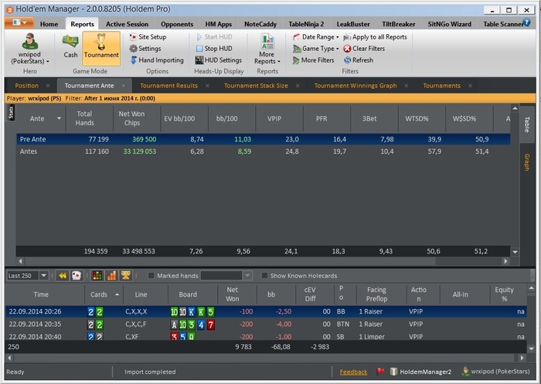Switch to the Tournaments report tab
The height and width of the screenshot is (384, 541).
tap(441, 86)
